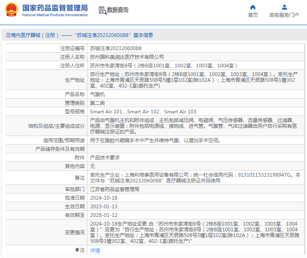Click National Medical Products Administration text

tap(55, 15)
